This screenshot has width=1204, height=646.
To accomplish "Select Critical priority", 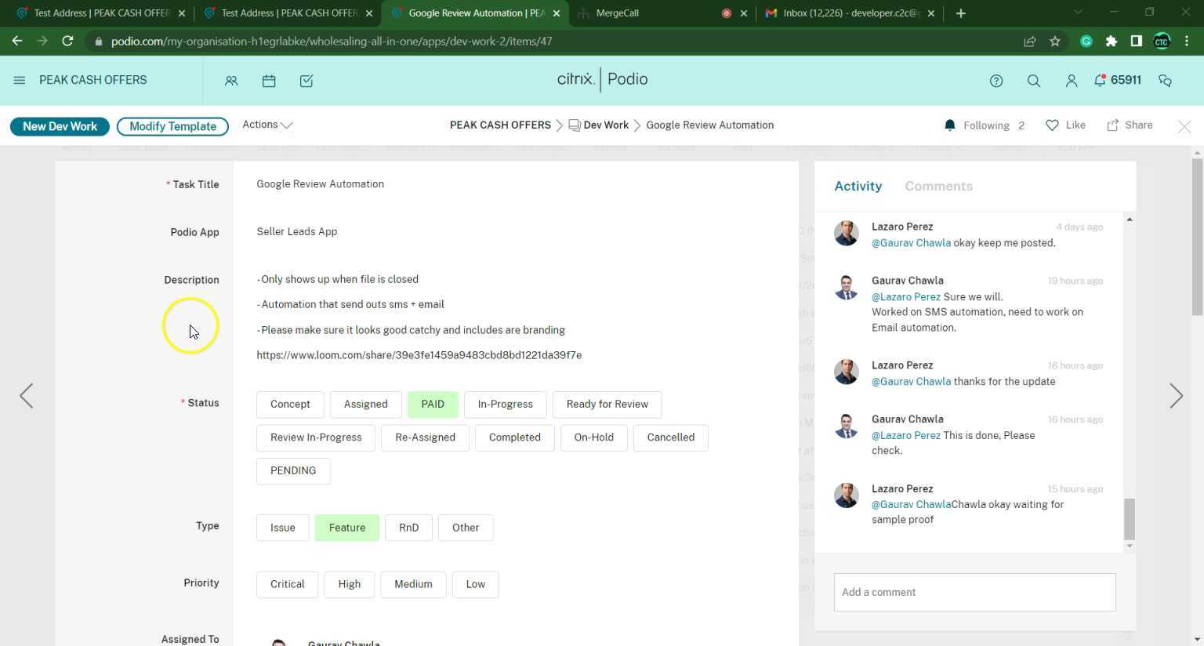I will pyautogui.click(x=287, y=583).
